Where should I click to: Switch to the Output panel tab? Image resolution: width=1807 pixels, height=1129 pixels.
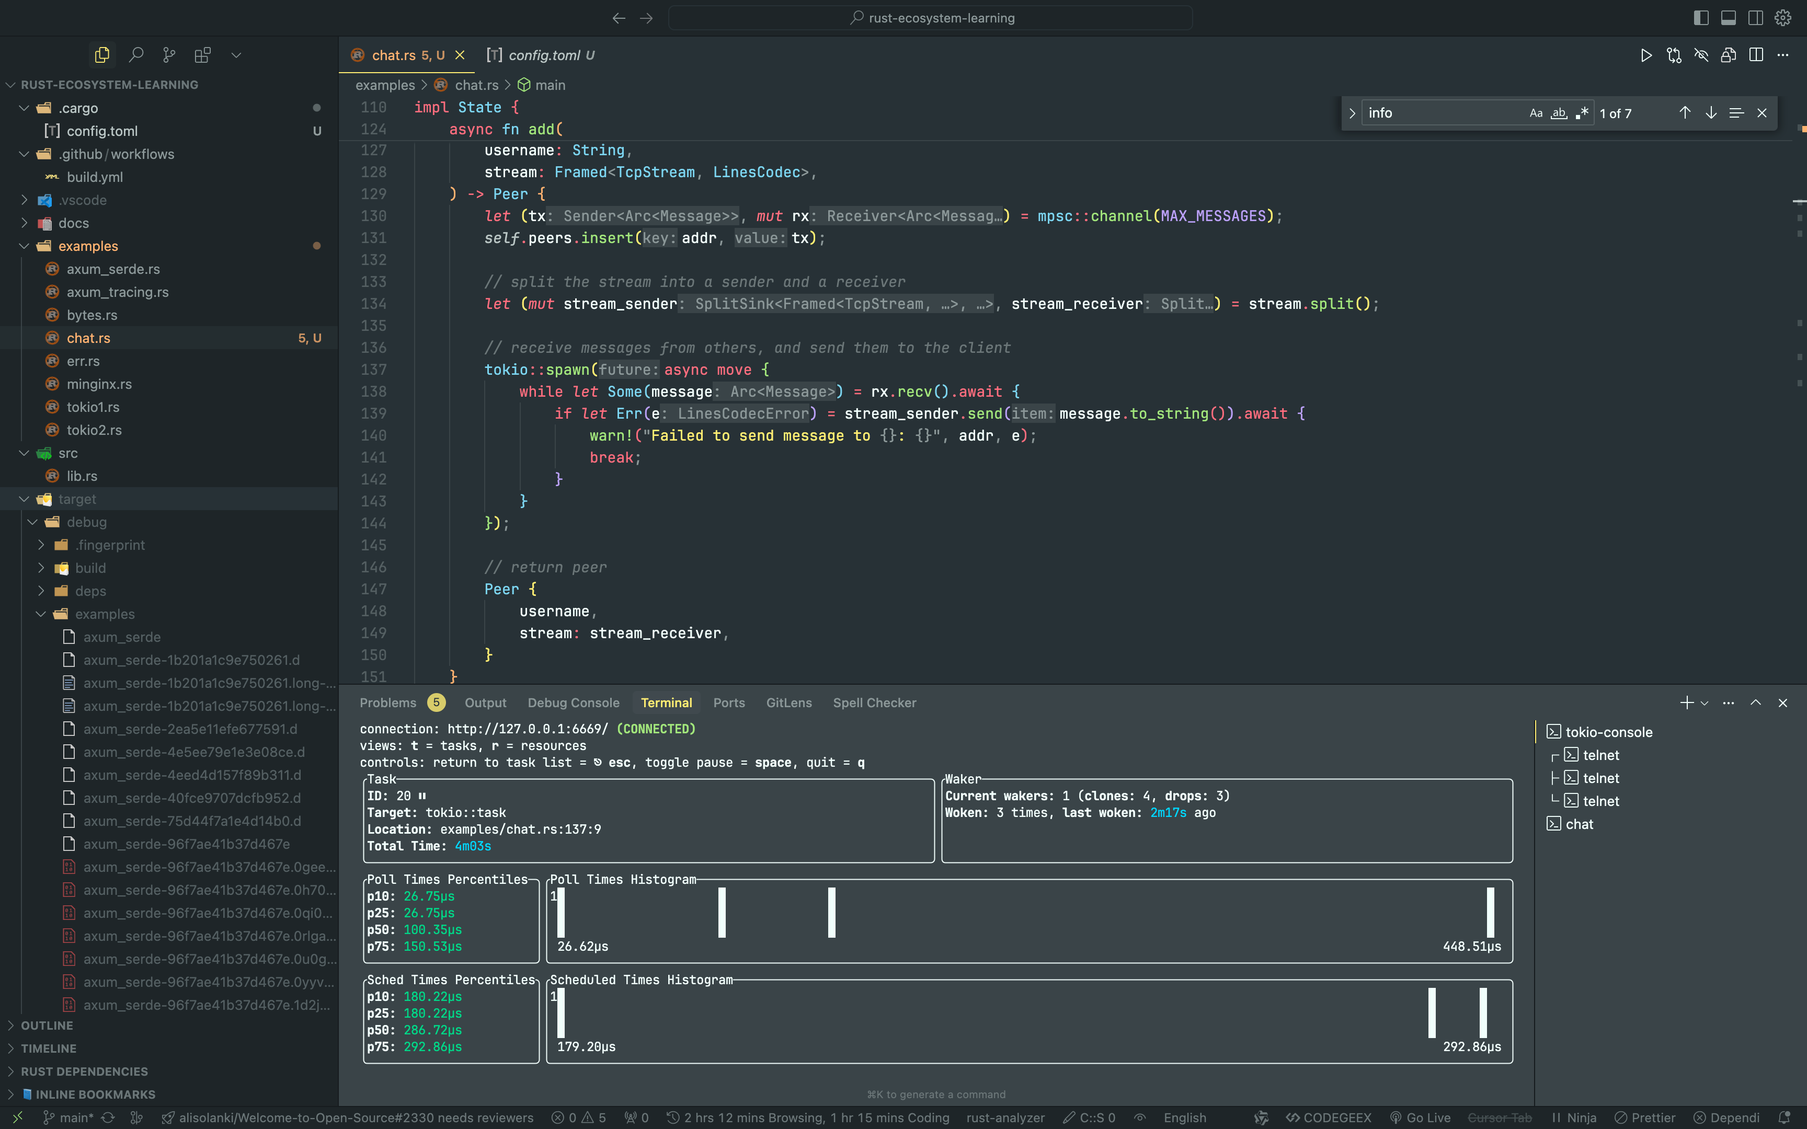click(485, 702)
